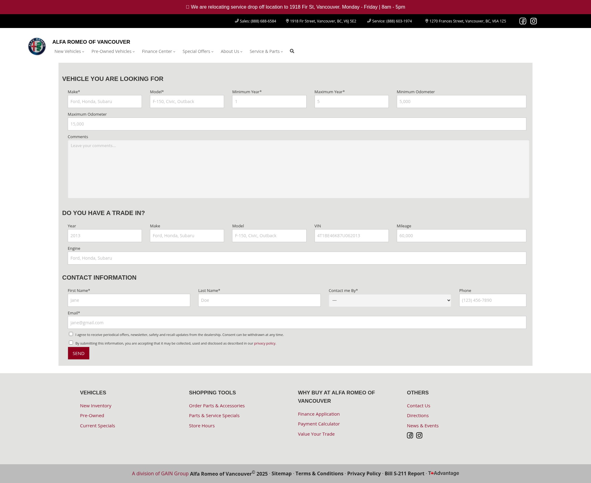Screen dimensions: 591x483
Task: Open Contact Us footer link
Action: click(419, 406)
